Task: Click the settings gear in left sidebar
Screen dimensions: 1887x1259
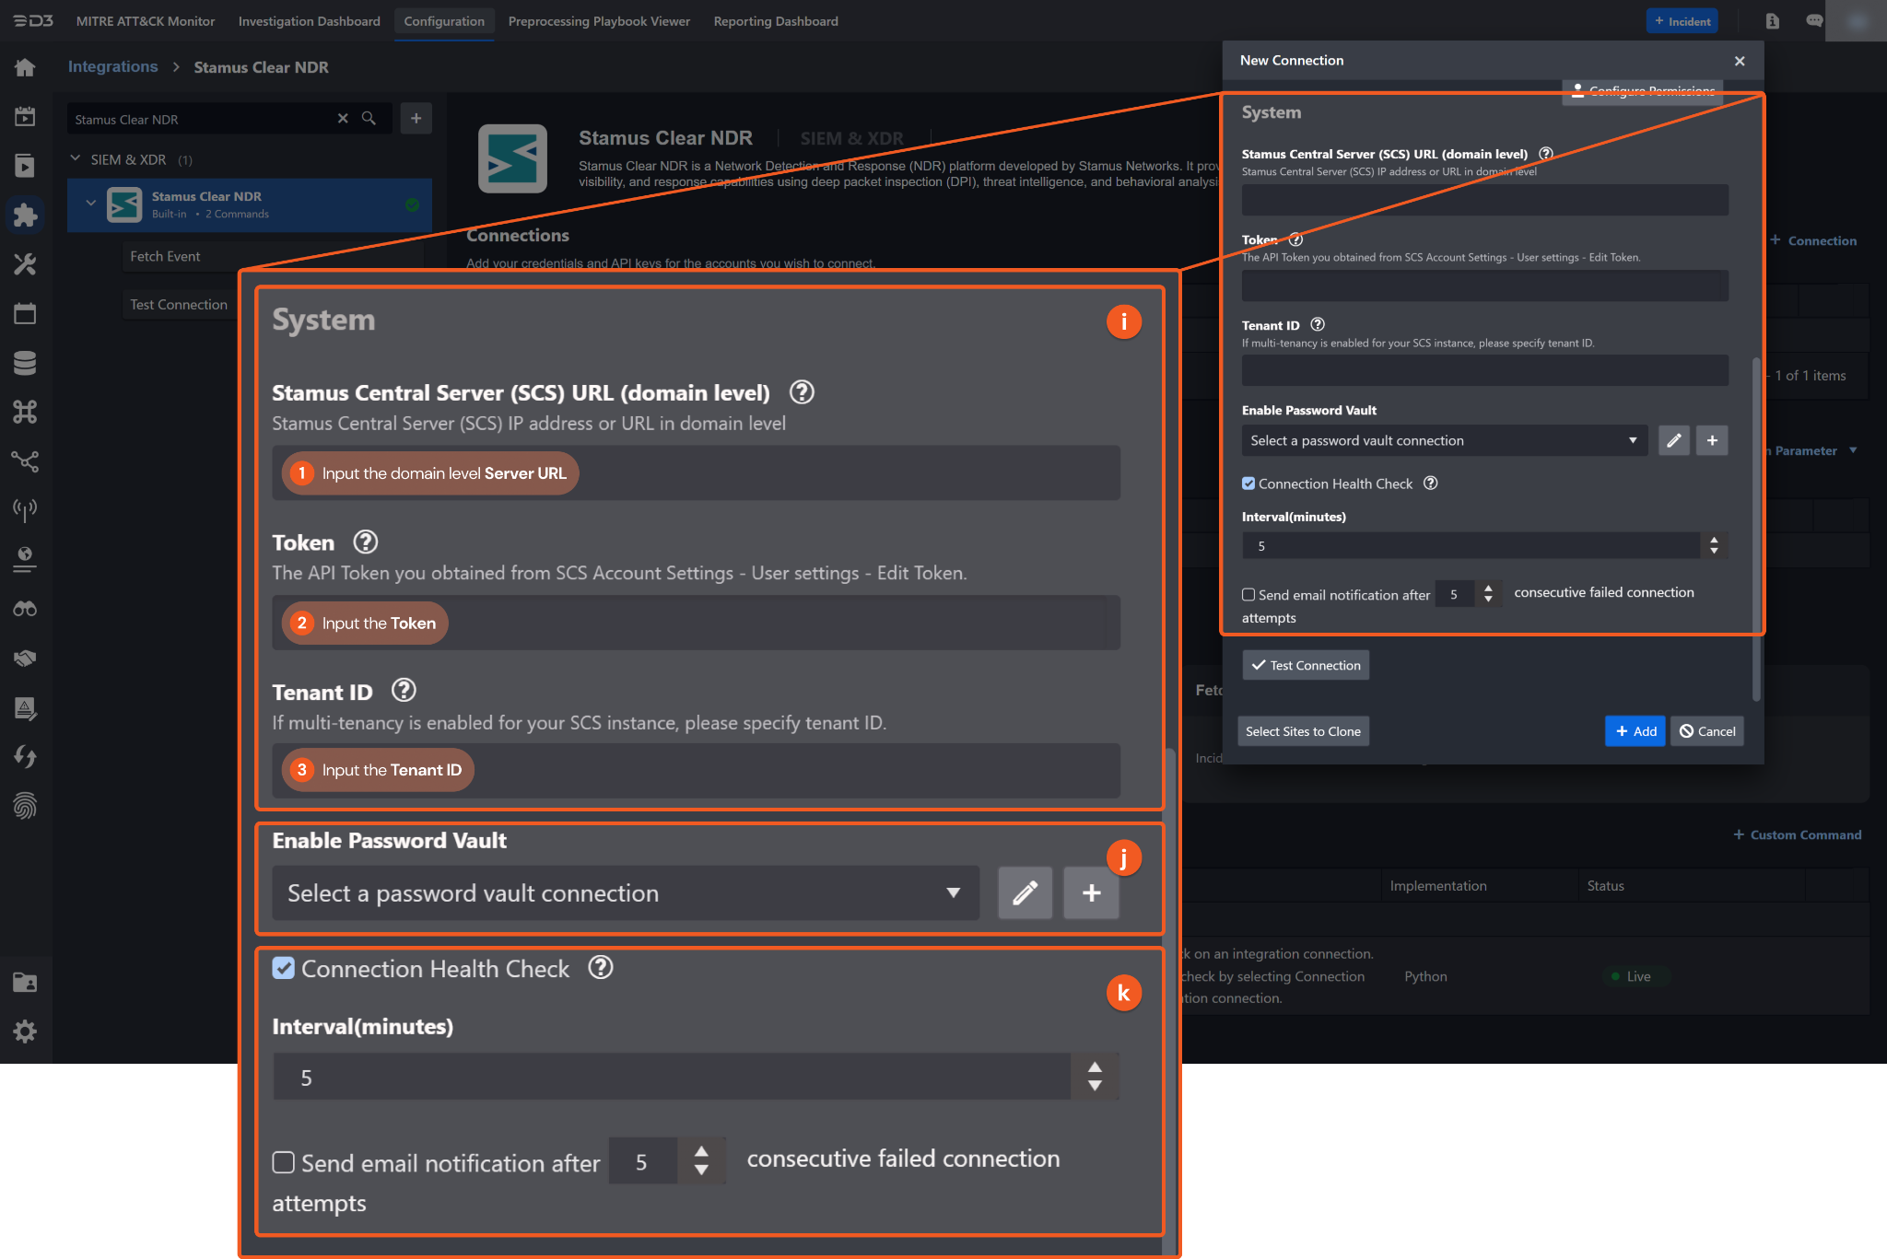Action: [25, 1031]
